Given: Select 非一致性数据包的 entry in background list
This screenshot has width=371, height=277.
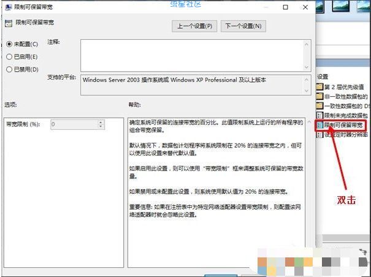Looking at the screenshot, I should (x=346, y=96).
